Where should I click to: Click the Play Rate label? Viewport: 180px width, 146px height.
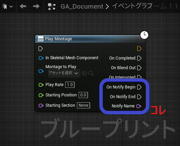pos(54,85)
